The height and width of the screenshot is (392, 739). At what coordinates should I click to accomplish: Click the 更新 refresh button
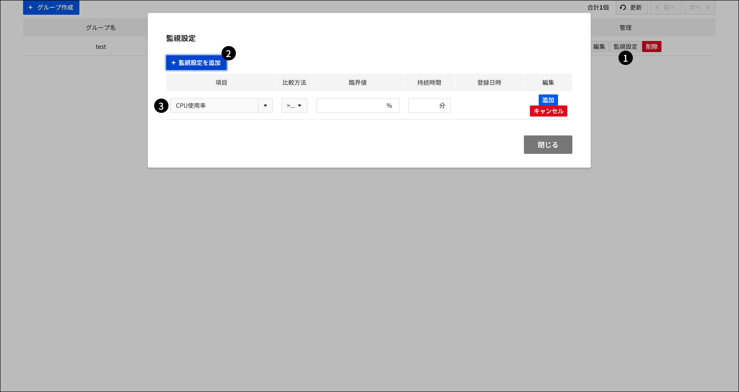tap(631, 7)
